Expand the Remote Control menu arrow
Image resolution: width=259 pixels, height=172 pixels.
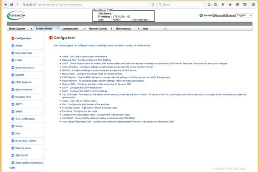click(x=112, y=29)
